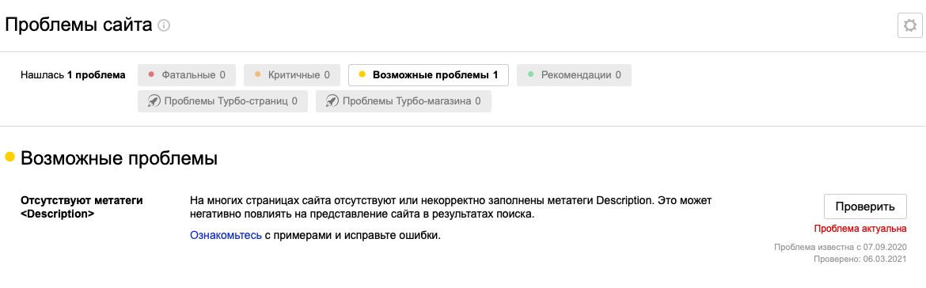926x288 pixels.
Task: Click the orange dot on the Критичные filter
Action: (257, 74)
